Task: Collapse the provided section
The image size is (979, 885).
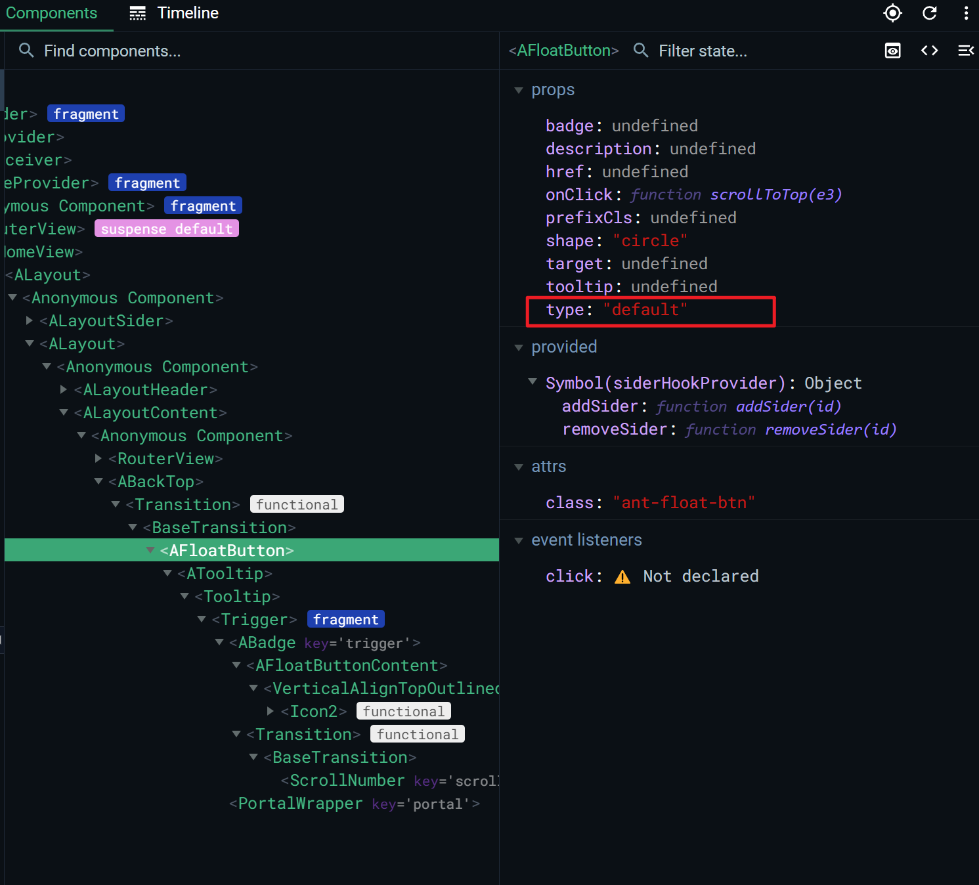Action: click(x=519, y=347)
